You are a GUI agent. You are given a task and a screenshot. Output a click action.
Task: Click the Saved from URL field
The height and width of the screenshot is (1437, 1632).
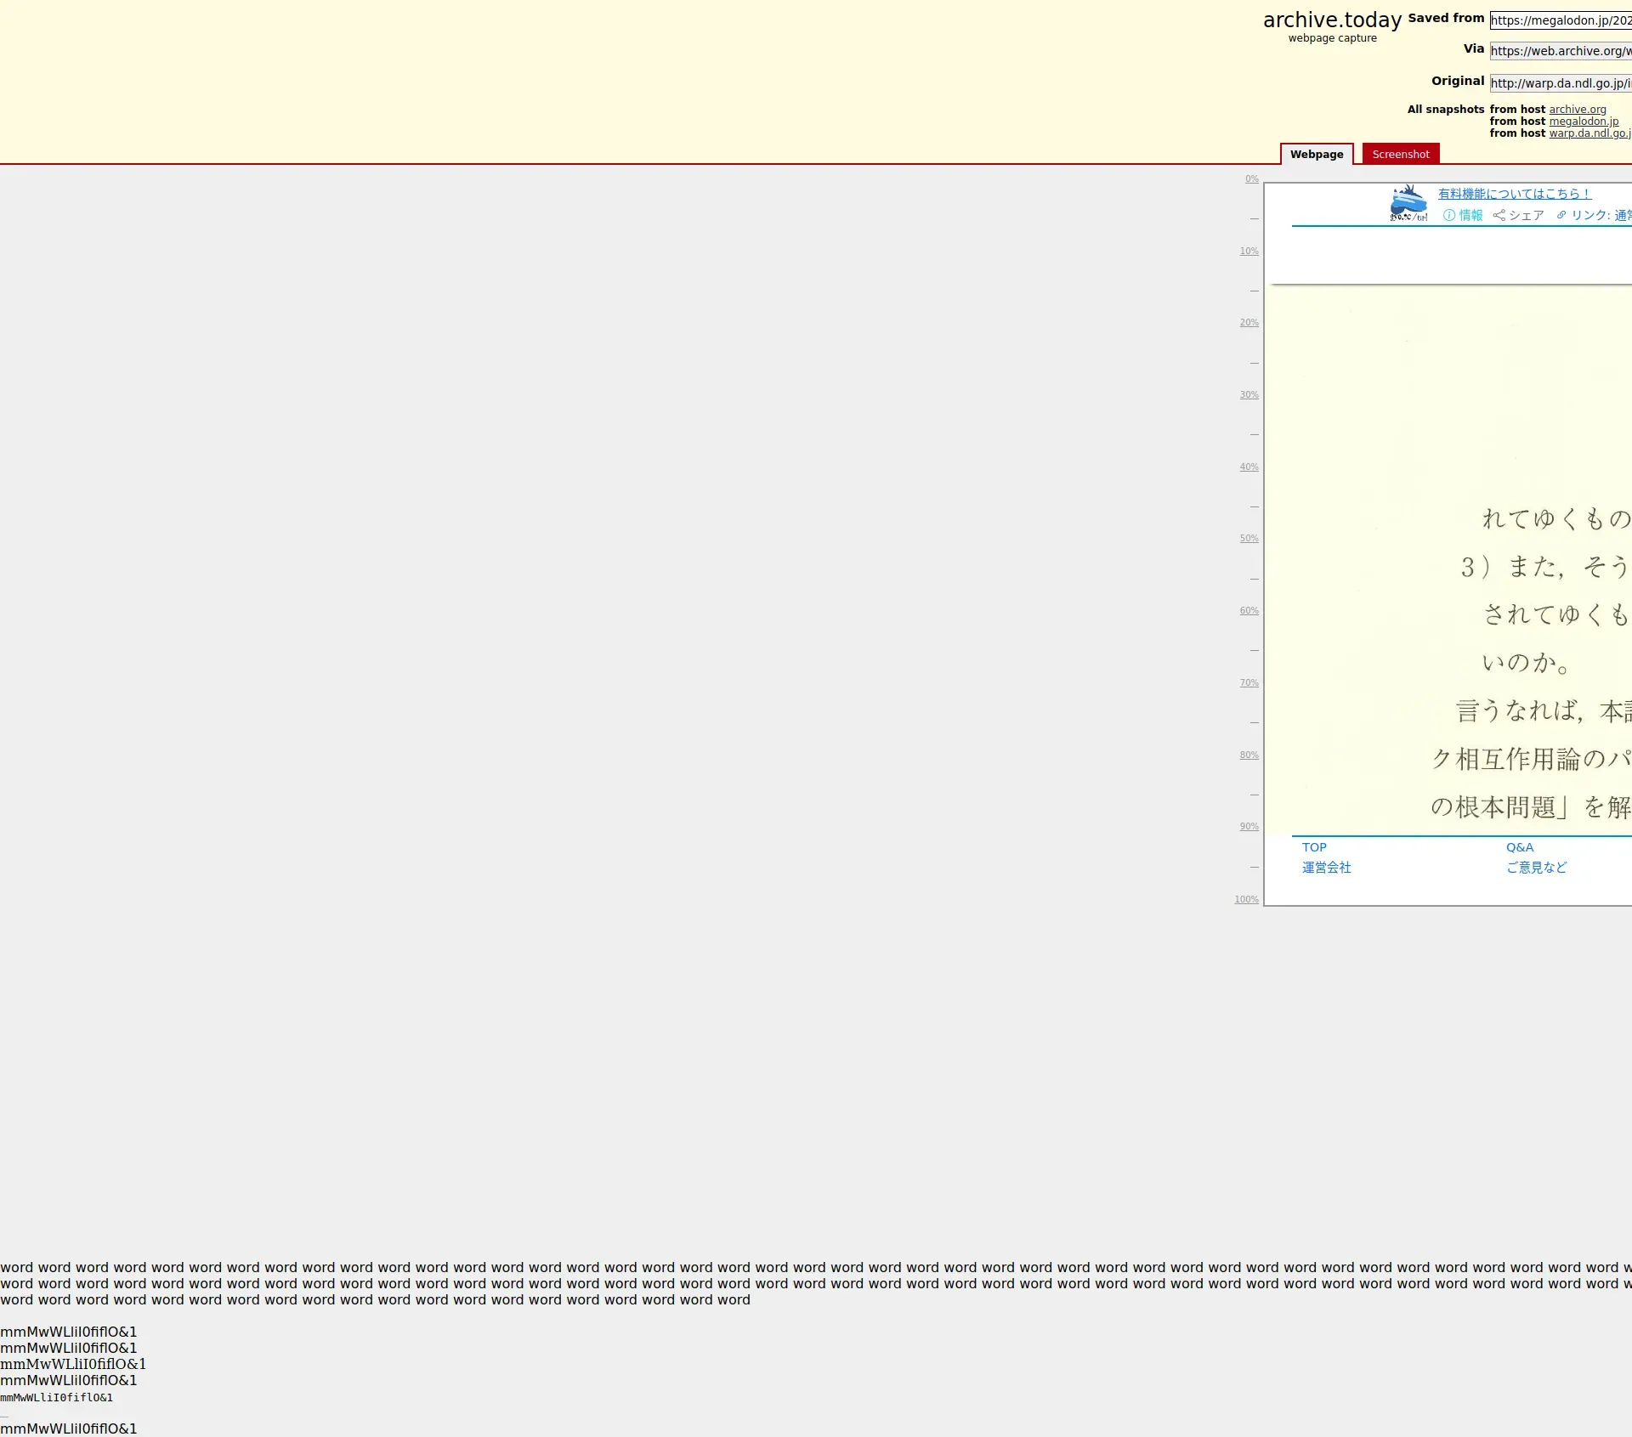(x=1561, y=20)
